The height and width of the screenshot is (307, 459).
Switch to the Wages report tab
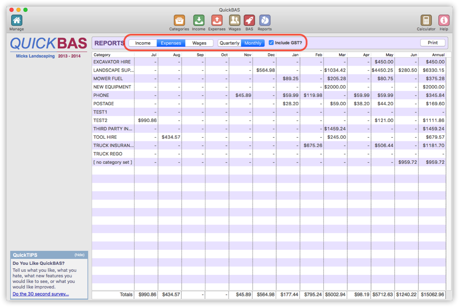pyautogui.click(x=199, y=43)
